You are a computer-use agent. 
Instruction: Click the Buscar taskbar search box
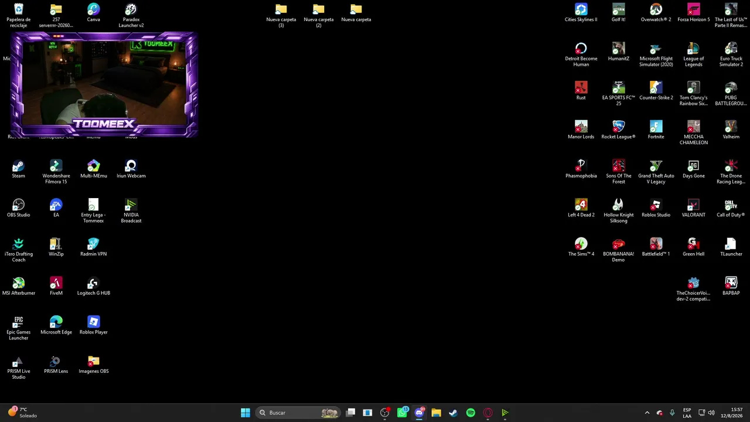coord(298,413)
